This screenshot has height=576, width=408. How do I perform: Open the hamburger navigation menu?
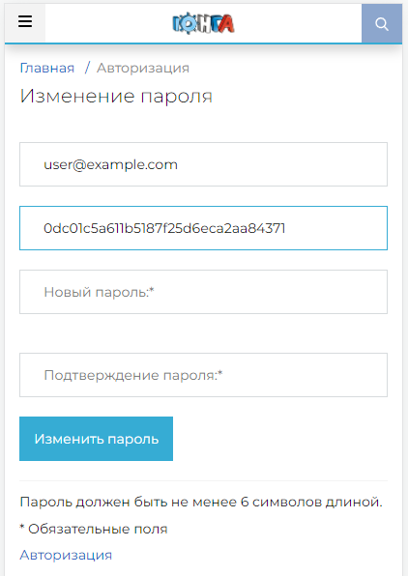pyautogui.click(x=25, y=23)
